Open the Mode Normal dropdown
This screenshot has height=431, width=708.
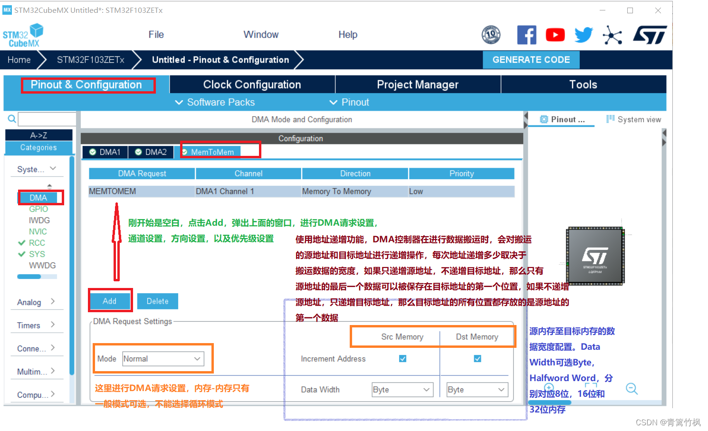163,359
